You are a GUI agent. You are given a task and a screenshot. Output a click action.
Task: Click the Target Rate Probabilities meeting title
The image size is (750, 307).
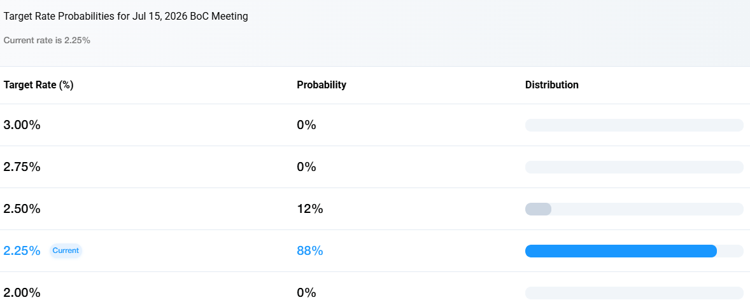point(126,17)
